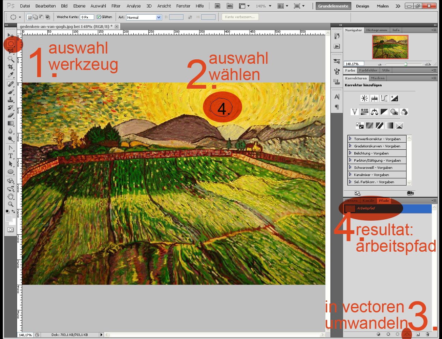This screenshot has width=442, height=339.
Task: Reset default foreground/background colors
Action: (7, 211)
